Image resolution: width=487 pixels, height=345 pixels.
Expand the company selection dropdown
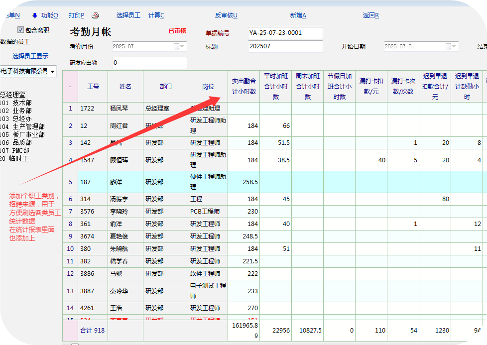52,71
